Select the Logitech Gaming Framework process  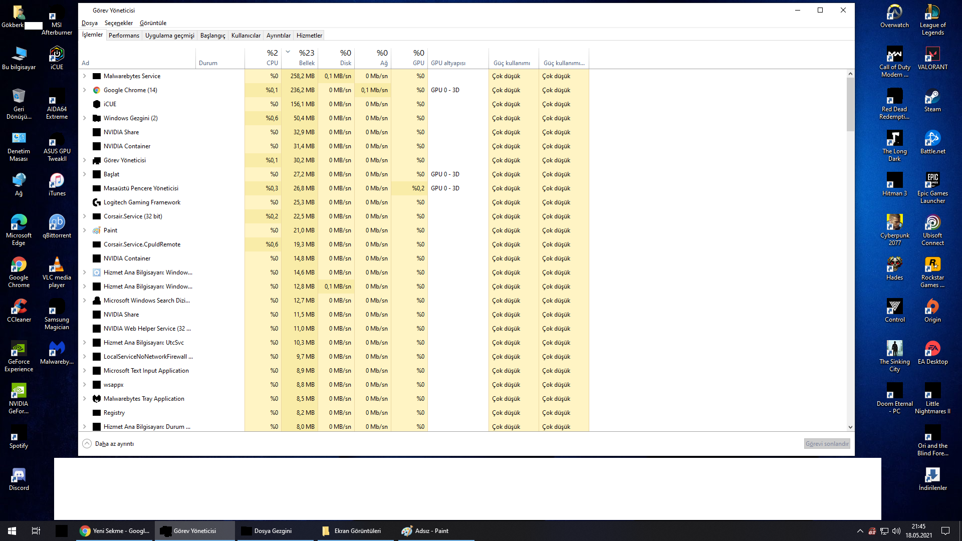coord(334,202)
